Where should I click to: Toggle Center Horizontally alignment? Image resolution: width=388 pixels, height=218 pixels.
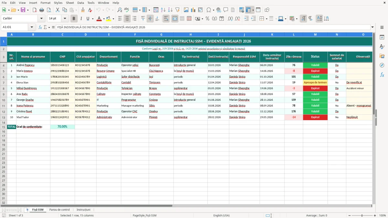click(x=127, y=19)
